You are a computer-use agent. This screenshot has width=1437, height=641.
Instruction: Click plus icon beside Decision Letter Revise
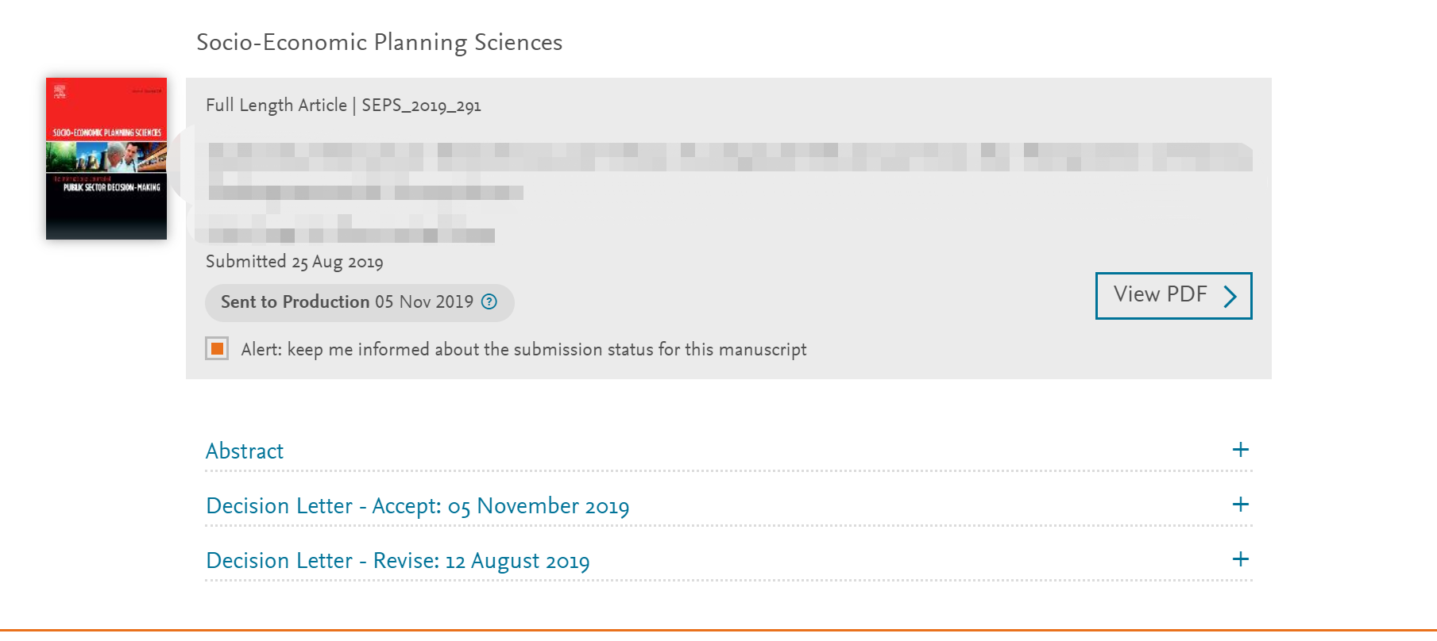click(1240, 559)
